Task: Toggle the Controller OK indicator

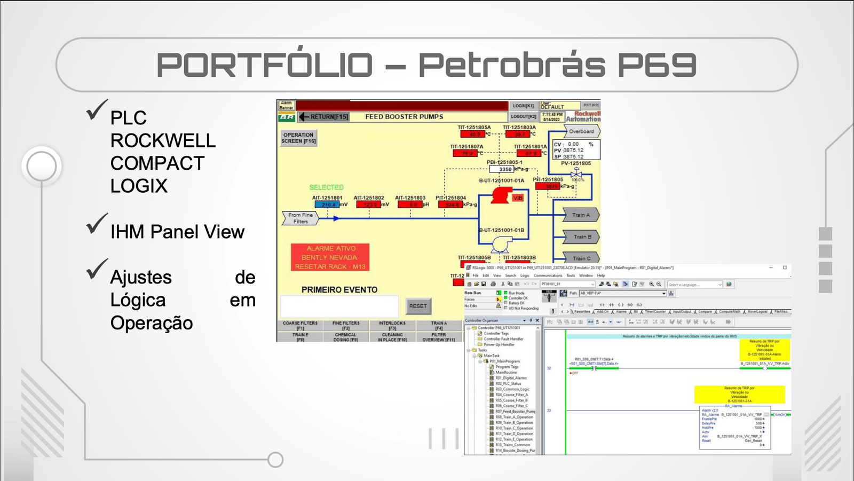Action: tap(505, 298)
